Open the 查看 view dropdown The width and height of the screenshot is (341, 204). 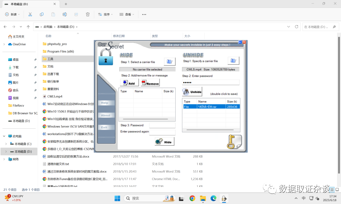pyautogui.click(x=127, y=14)
